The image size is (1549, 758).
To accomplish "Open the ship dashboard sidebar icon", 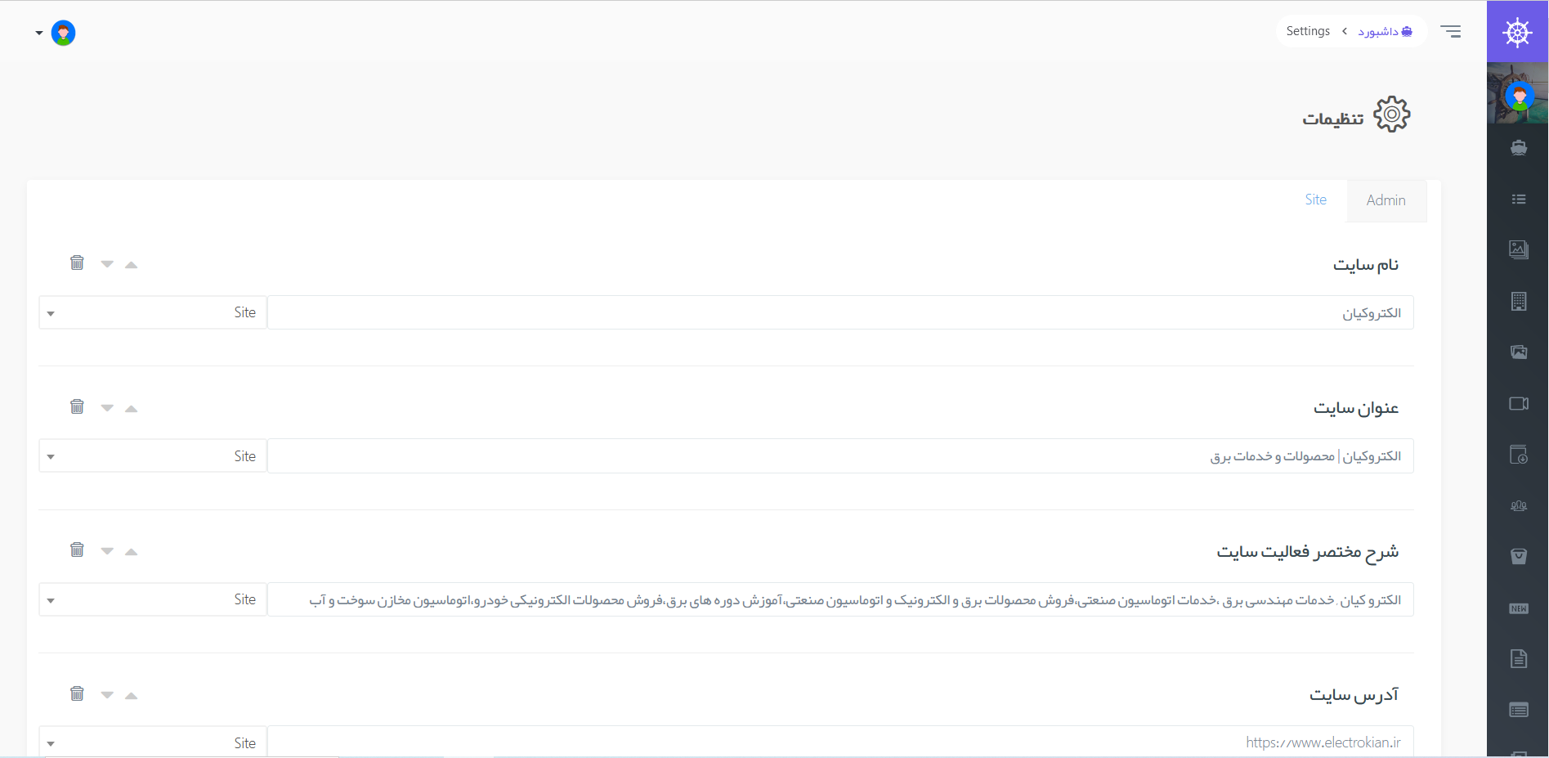I will pyautogui.click(x=1519, y=148).
